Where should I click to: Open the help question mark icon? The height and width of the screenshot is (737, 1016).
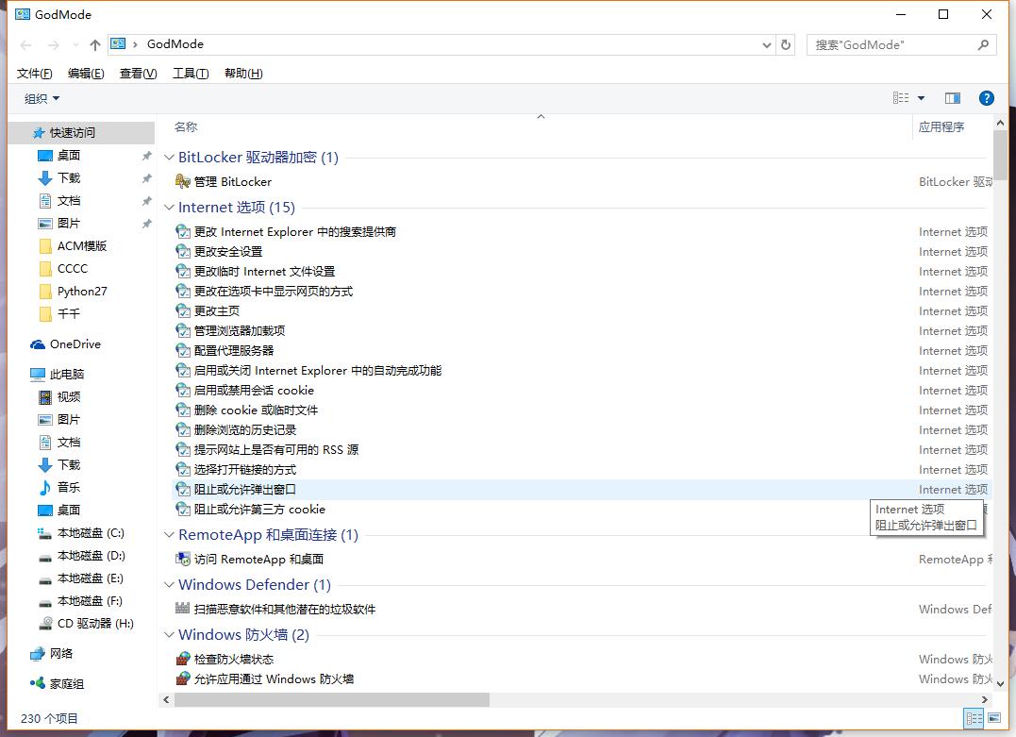click(x=986, y=98)
